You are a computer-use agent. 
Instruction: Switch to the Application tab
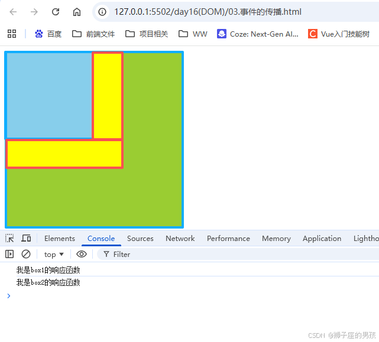click(322, 239)
